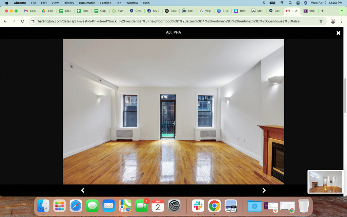The height and width of the screenshot is (217, 347).
Task: Open FaceTime with one notification
Action: tap(141, 206)
